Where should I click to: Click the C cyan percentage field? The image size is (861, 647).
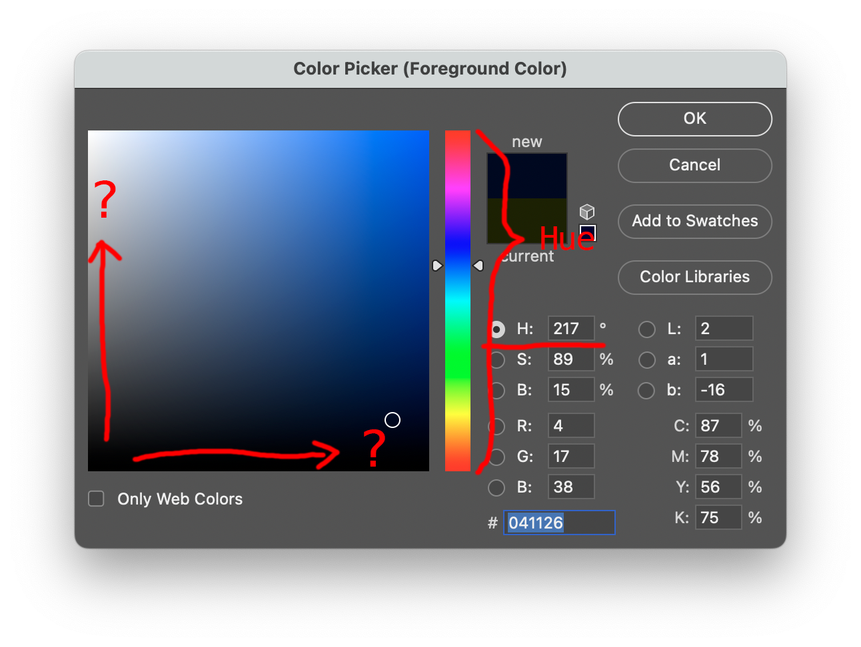(718, 426)
